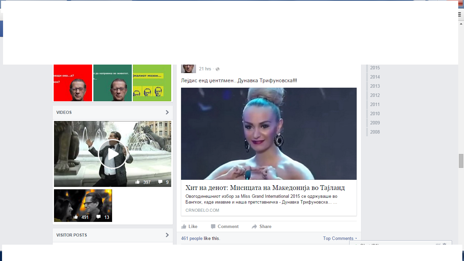Open the VIDEOS section header
464x261 pixels.
click(x=64, y=112)
